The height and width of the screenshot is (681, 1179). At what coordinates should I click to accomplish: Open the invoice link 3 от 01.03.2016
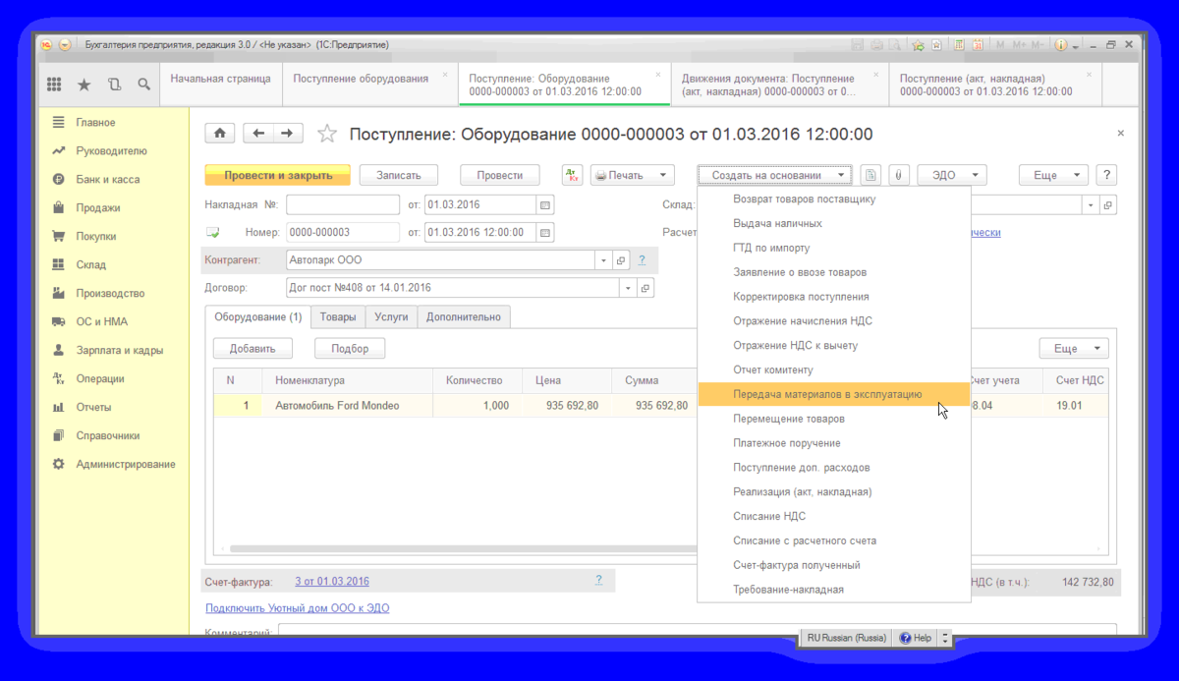(332, 581)
